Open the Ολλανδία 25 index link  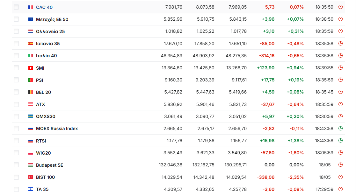click(50, 31)
